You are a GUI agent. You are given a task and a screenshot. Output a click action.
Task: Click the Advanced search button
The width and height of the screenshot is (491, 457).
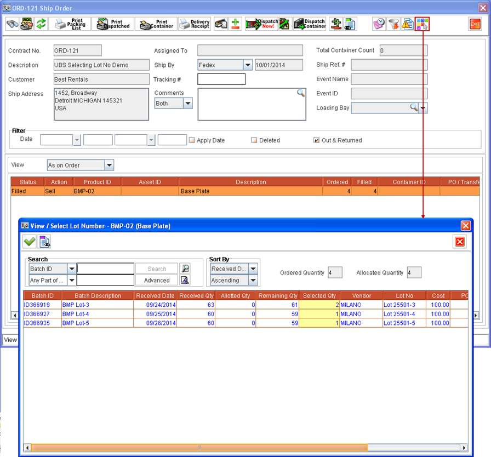point(156,280)
